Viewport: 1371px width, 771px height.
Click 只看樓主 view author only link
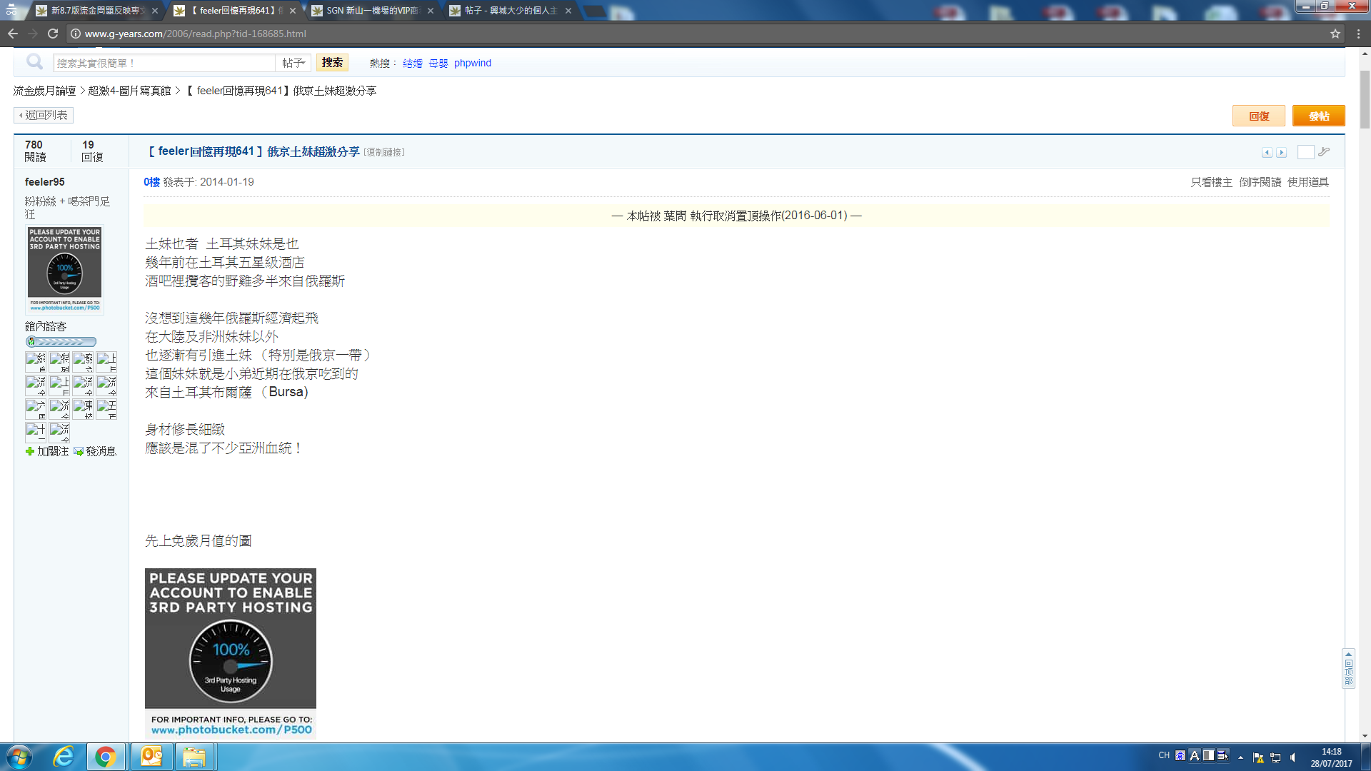pyautogui.click(x=1212, y=182)
